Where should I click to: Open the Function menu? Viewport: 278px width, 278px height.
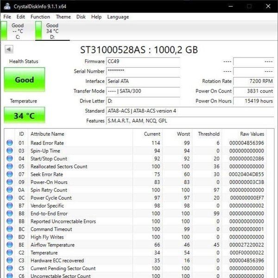click(x=40, y=17)
